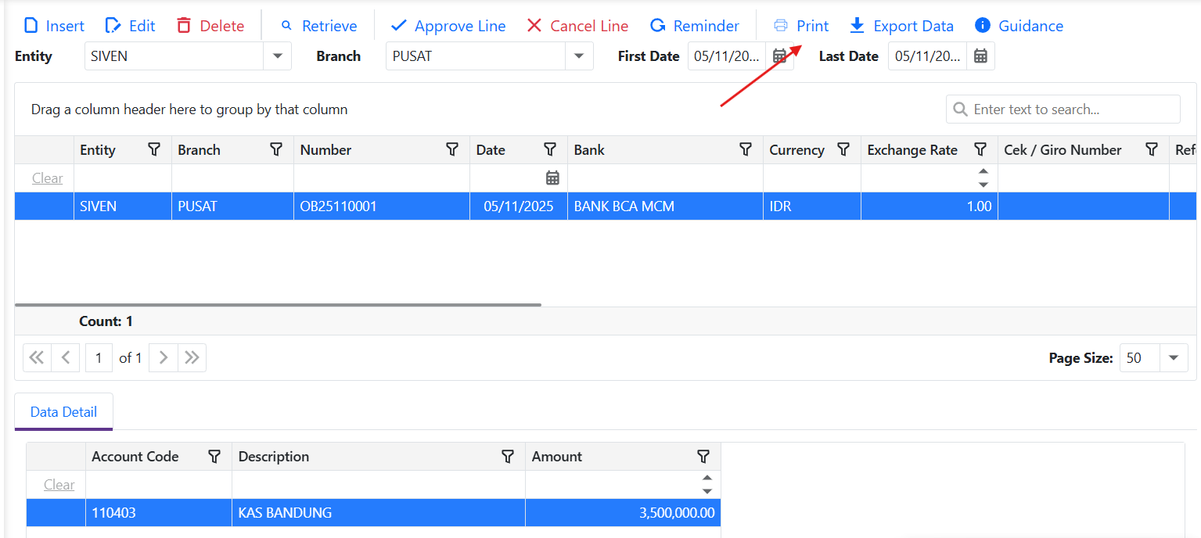Screen dimensions: 1201x538
Task: Go to next page in pager
Action: click(x=163, y=357)
